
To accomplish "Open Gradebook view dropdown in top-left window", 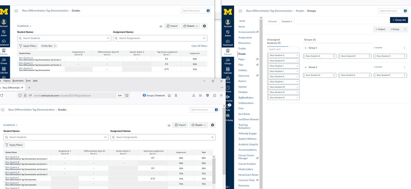I will tap(24, 26).
